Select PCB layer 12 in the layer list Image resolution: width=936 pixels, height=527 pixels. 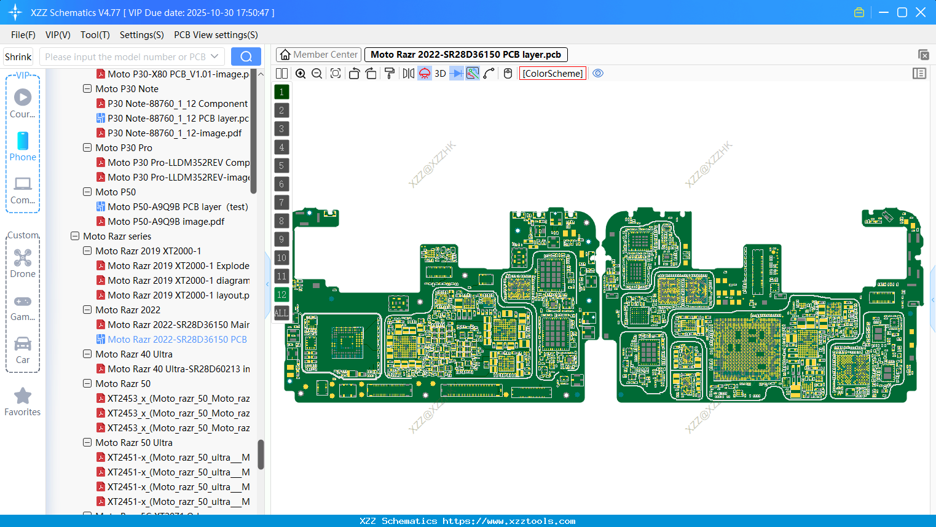pyautogui.click(x=281, y=295)
